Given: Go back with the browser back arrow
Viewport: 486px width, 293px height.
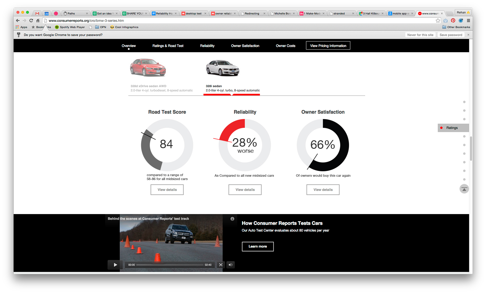Looking at the screenshot, I should (x=18, y=21).
